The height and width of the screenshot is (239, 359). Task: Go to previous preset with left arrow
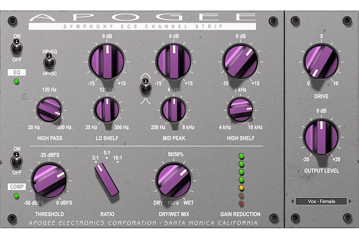292,201
